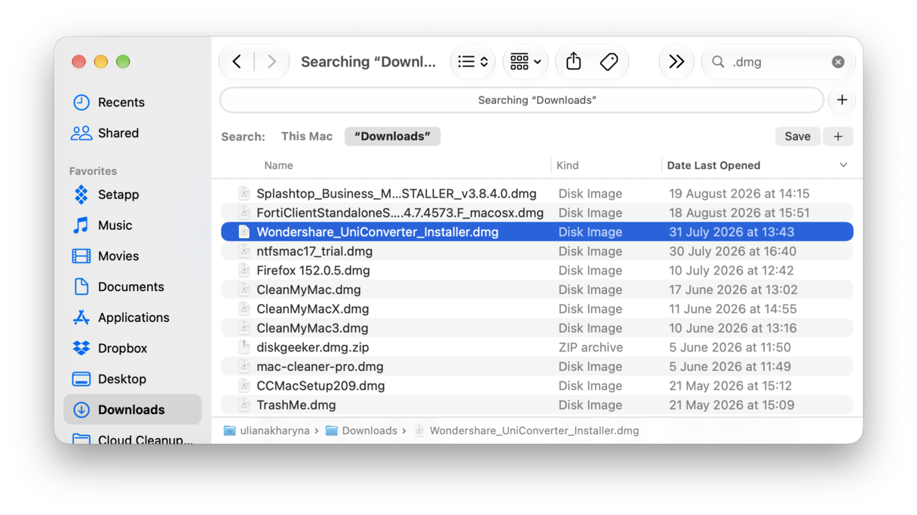Show more toolbar items with double chevron
Viewport: 917px width, 515px height.
tap(676, 62)
